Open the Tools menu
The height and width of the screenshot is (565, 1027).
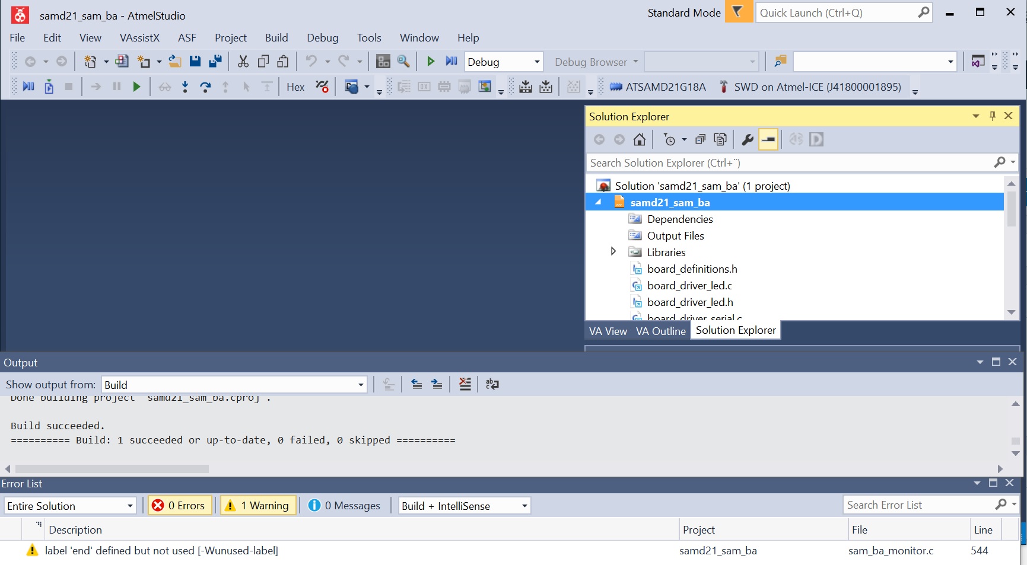pyautogui.click(x=369, y=37)
